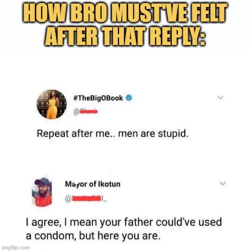Select the "Repeat after me.. men are stupid." tweet
Image resolution: width=251 pixels, height=252 pixels.
[112, 134]
